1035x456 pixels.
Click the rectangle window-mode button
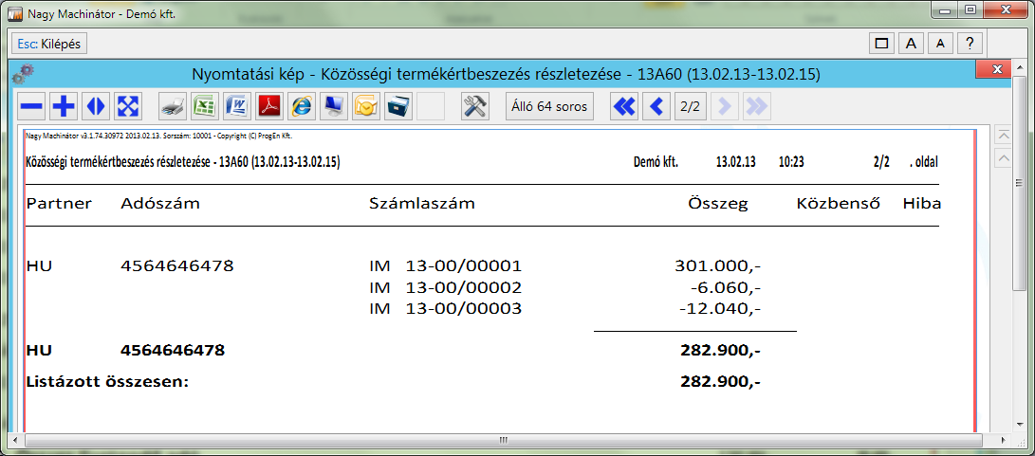pyautogui.click(x=880, y=45)
